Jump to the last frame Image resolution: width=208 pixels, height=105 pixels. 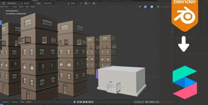(x=92, y=102)
